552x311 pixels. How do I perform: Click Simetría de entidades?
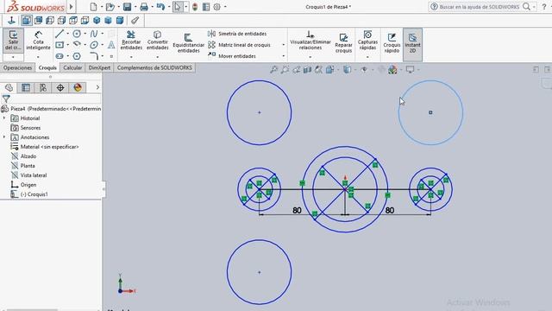pyautogui.click(x=237, y=34)
